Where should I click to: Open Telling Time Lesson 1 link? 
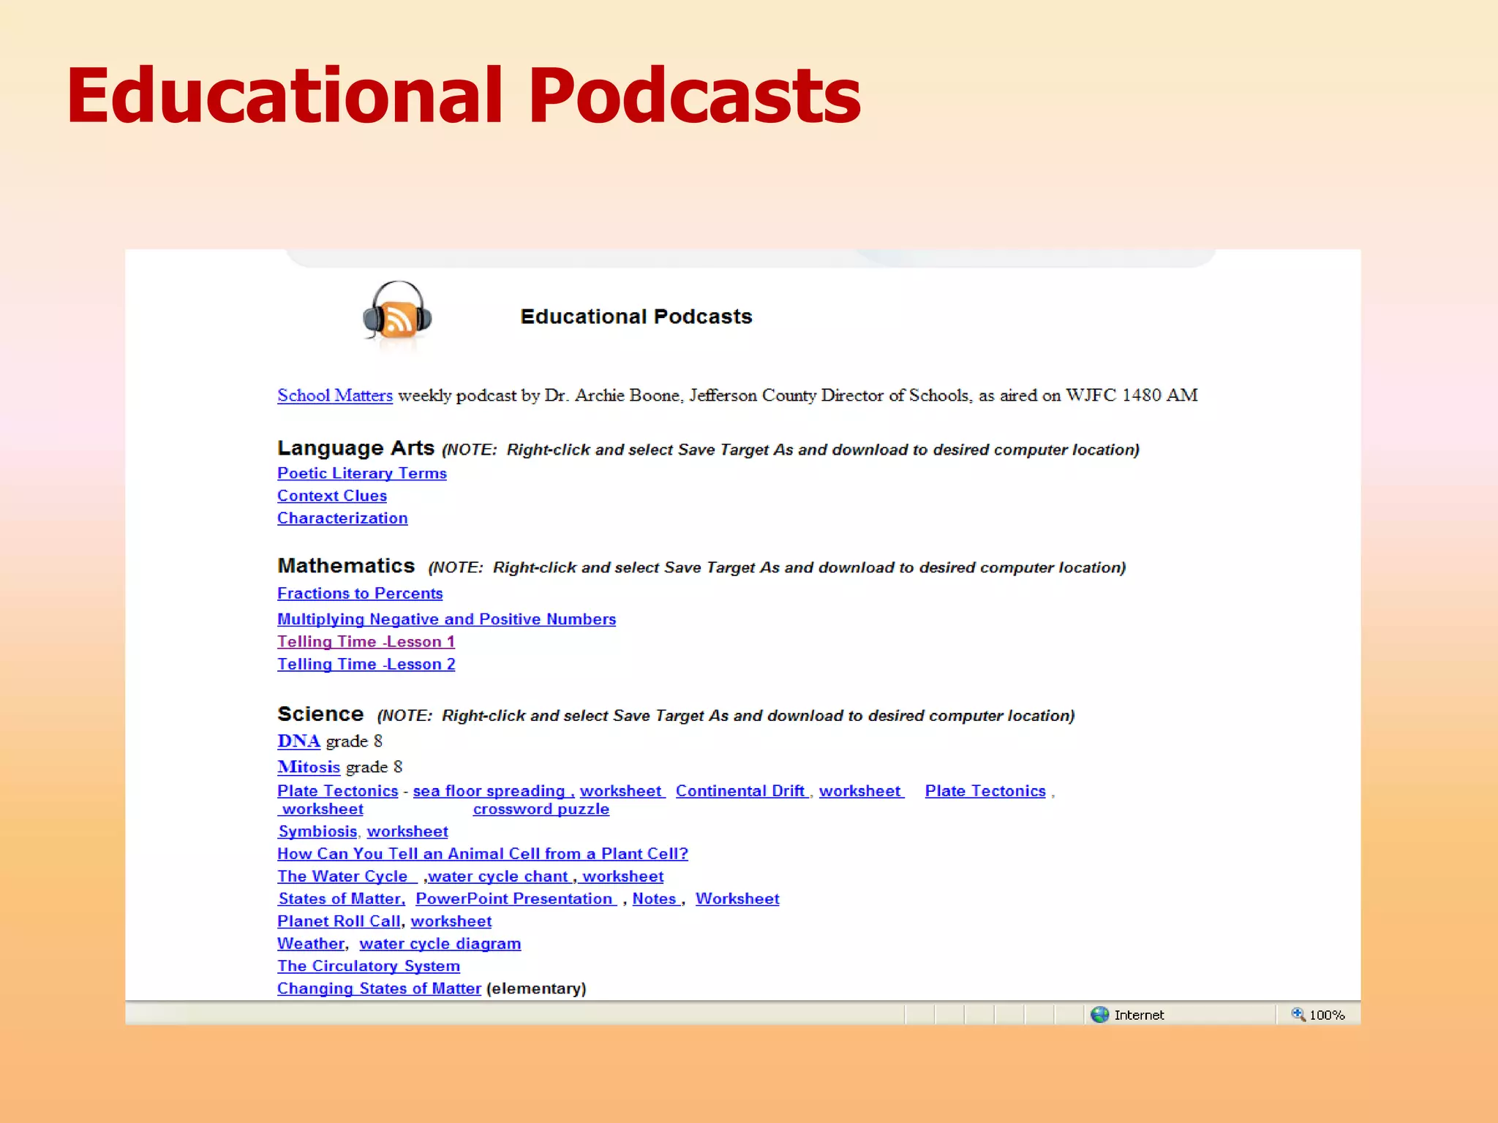[366, 642]
